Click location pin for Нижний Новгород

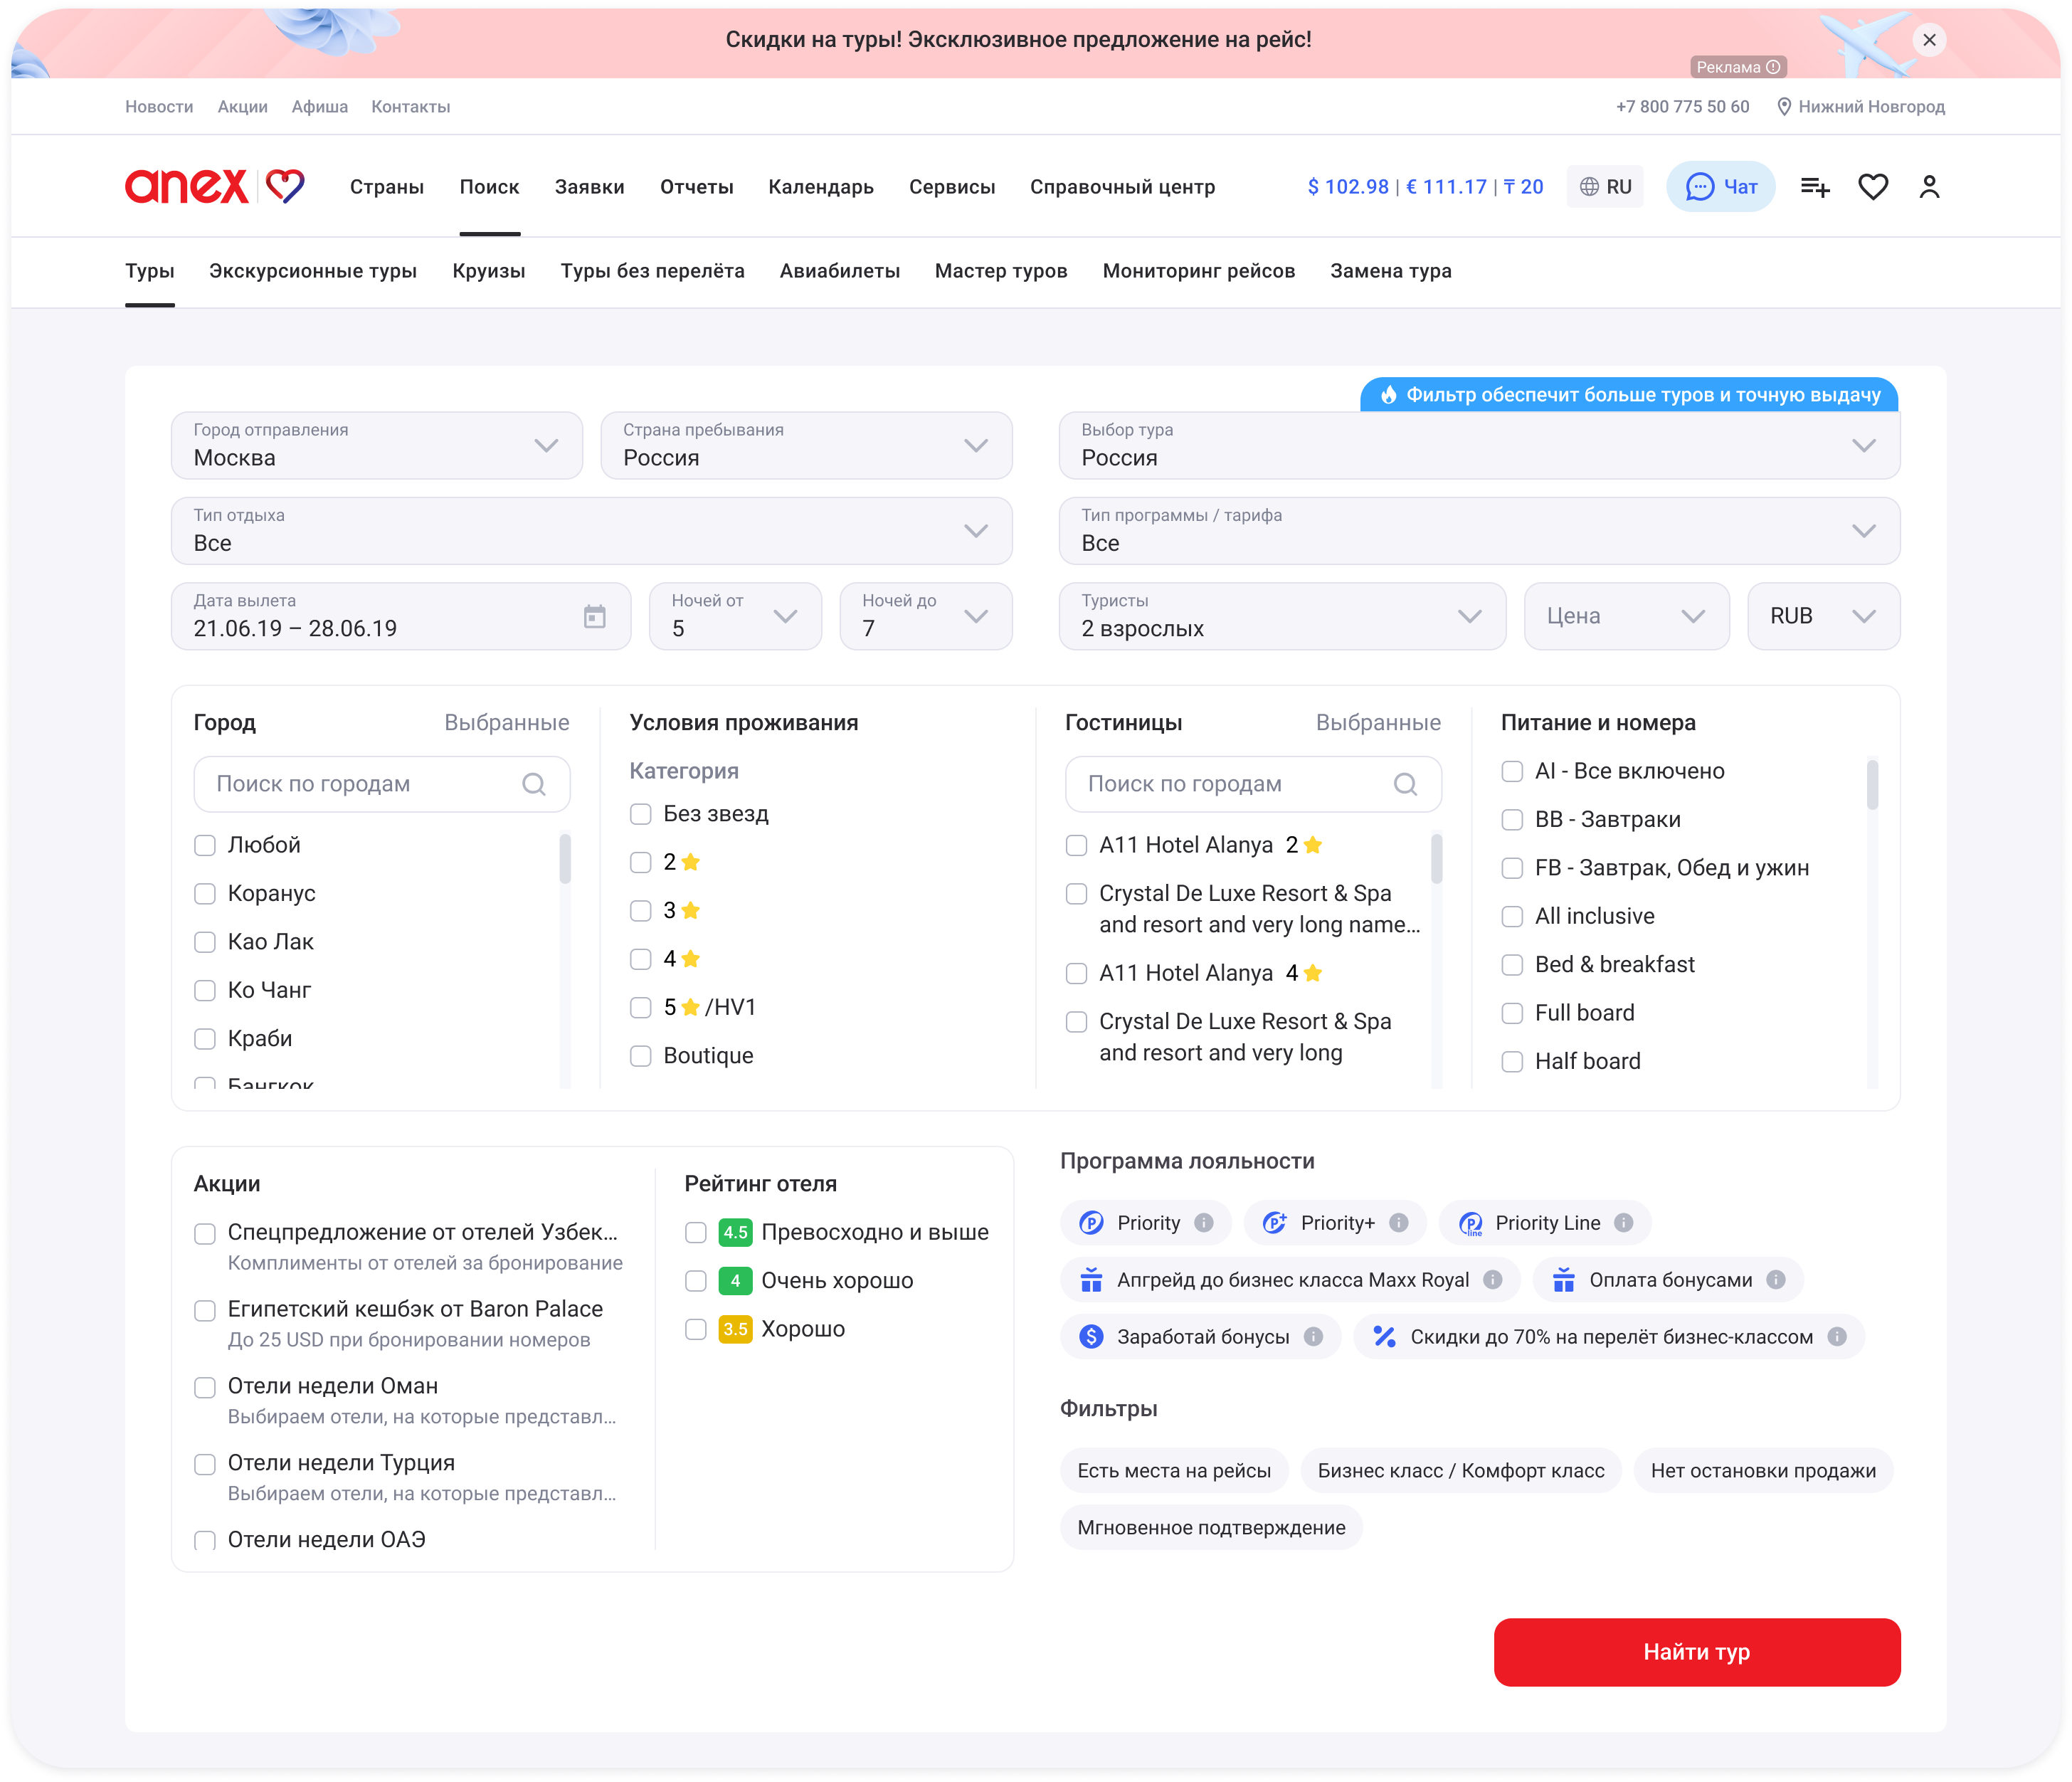pyautogui.click(x=1784, y=107)
